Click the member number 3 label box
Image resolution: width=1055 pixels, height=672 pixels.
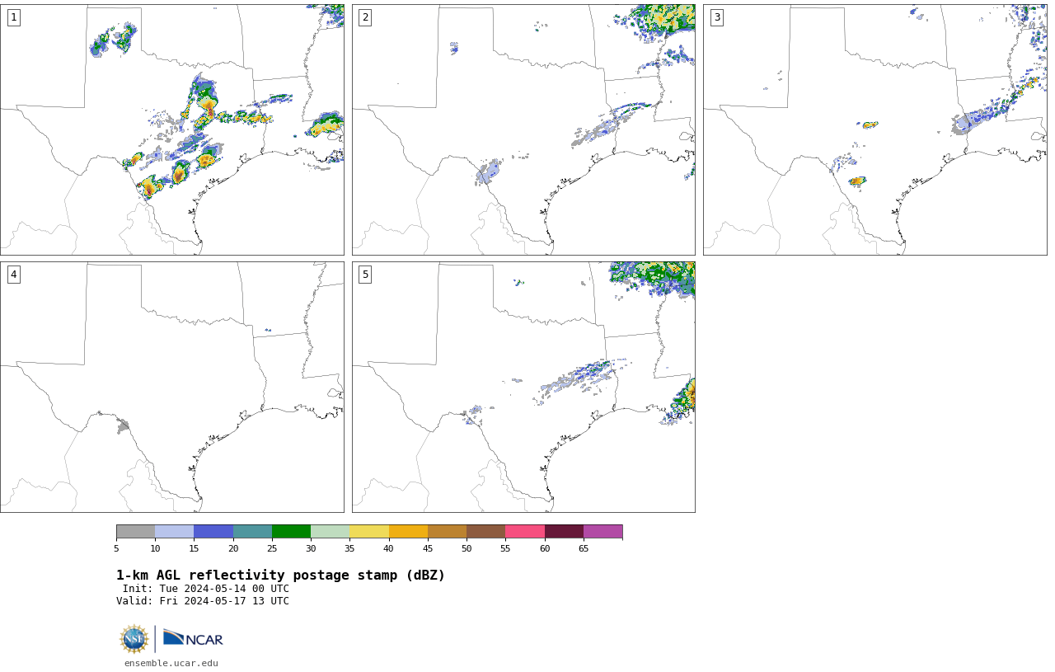point(717,17)
